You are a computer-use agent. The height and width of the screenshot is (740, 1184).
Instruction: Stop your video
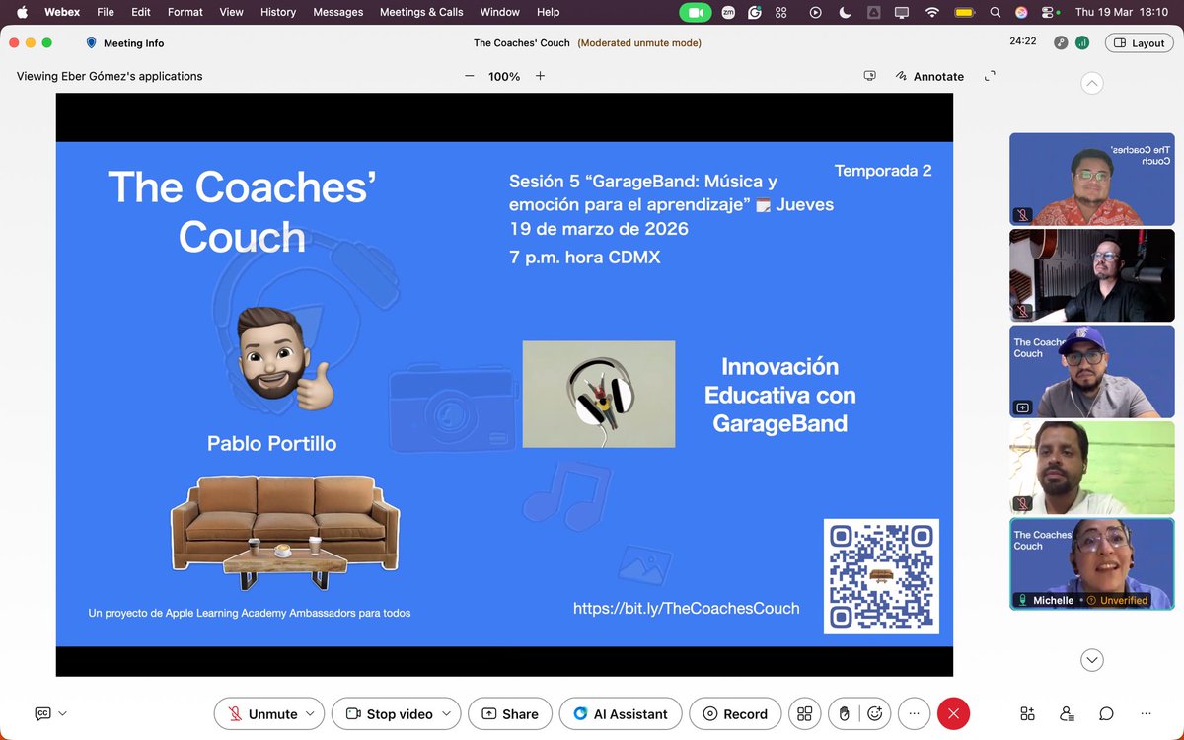coord(388,713)
